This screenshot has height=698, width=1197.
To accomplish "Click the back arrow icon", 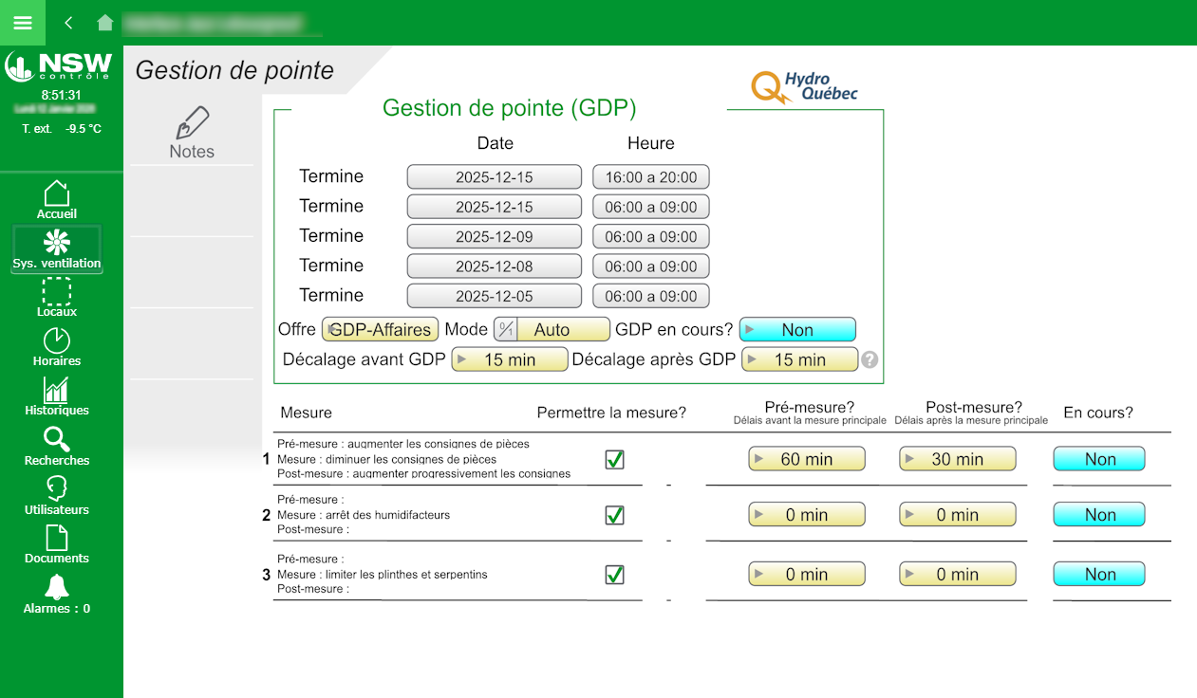I will 68,23.
